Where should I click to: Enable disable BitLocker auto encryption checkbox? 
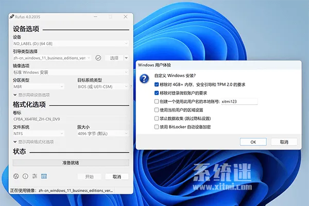click(157, 127)
